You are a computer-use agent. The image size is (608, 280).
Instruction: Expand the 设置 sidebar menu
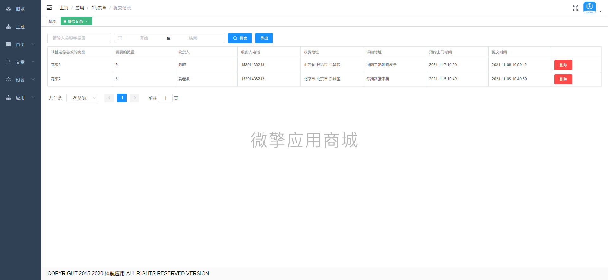[x=21, y=80]
